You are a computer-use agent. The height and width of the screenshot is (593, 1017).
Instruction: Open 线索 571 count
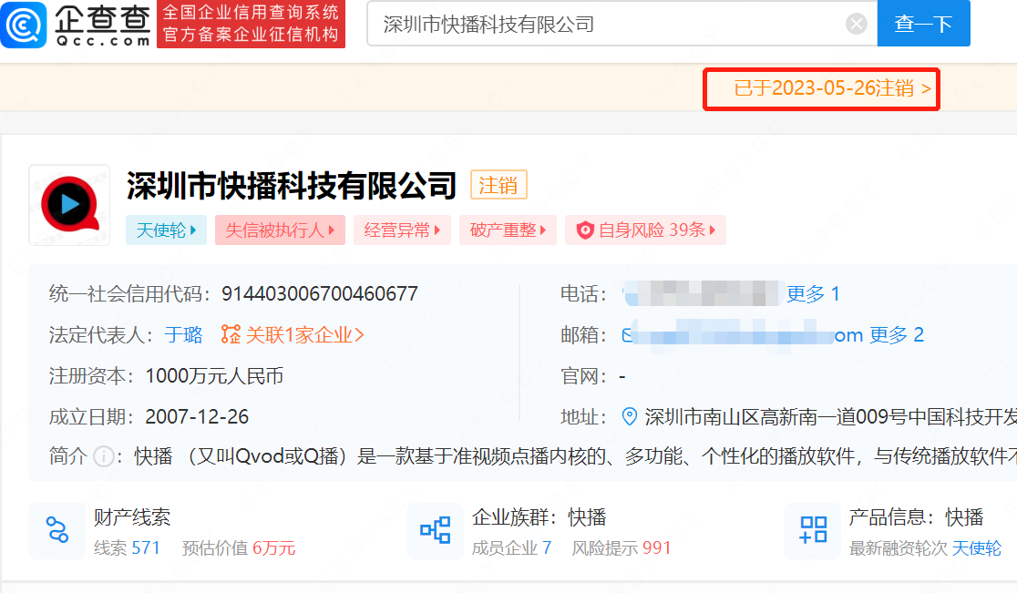coord(128,548)
